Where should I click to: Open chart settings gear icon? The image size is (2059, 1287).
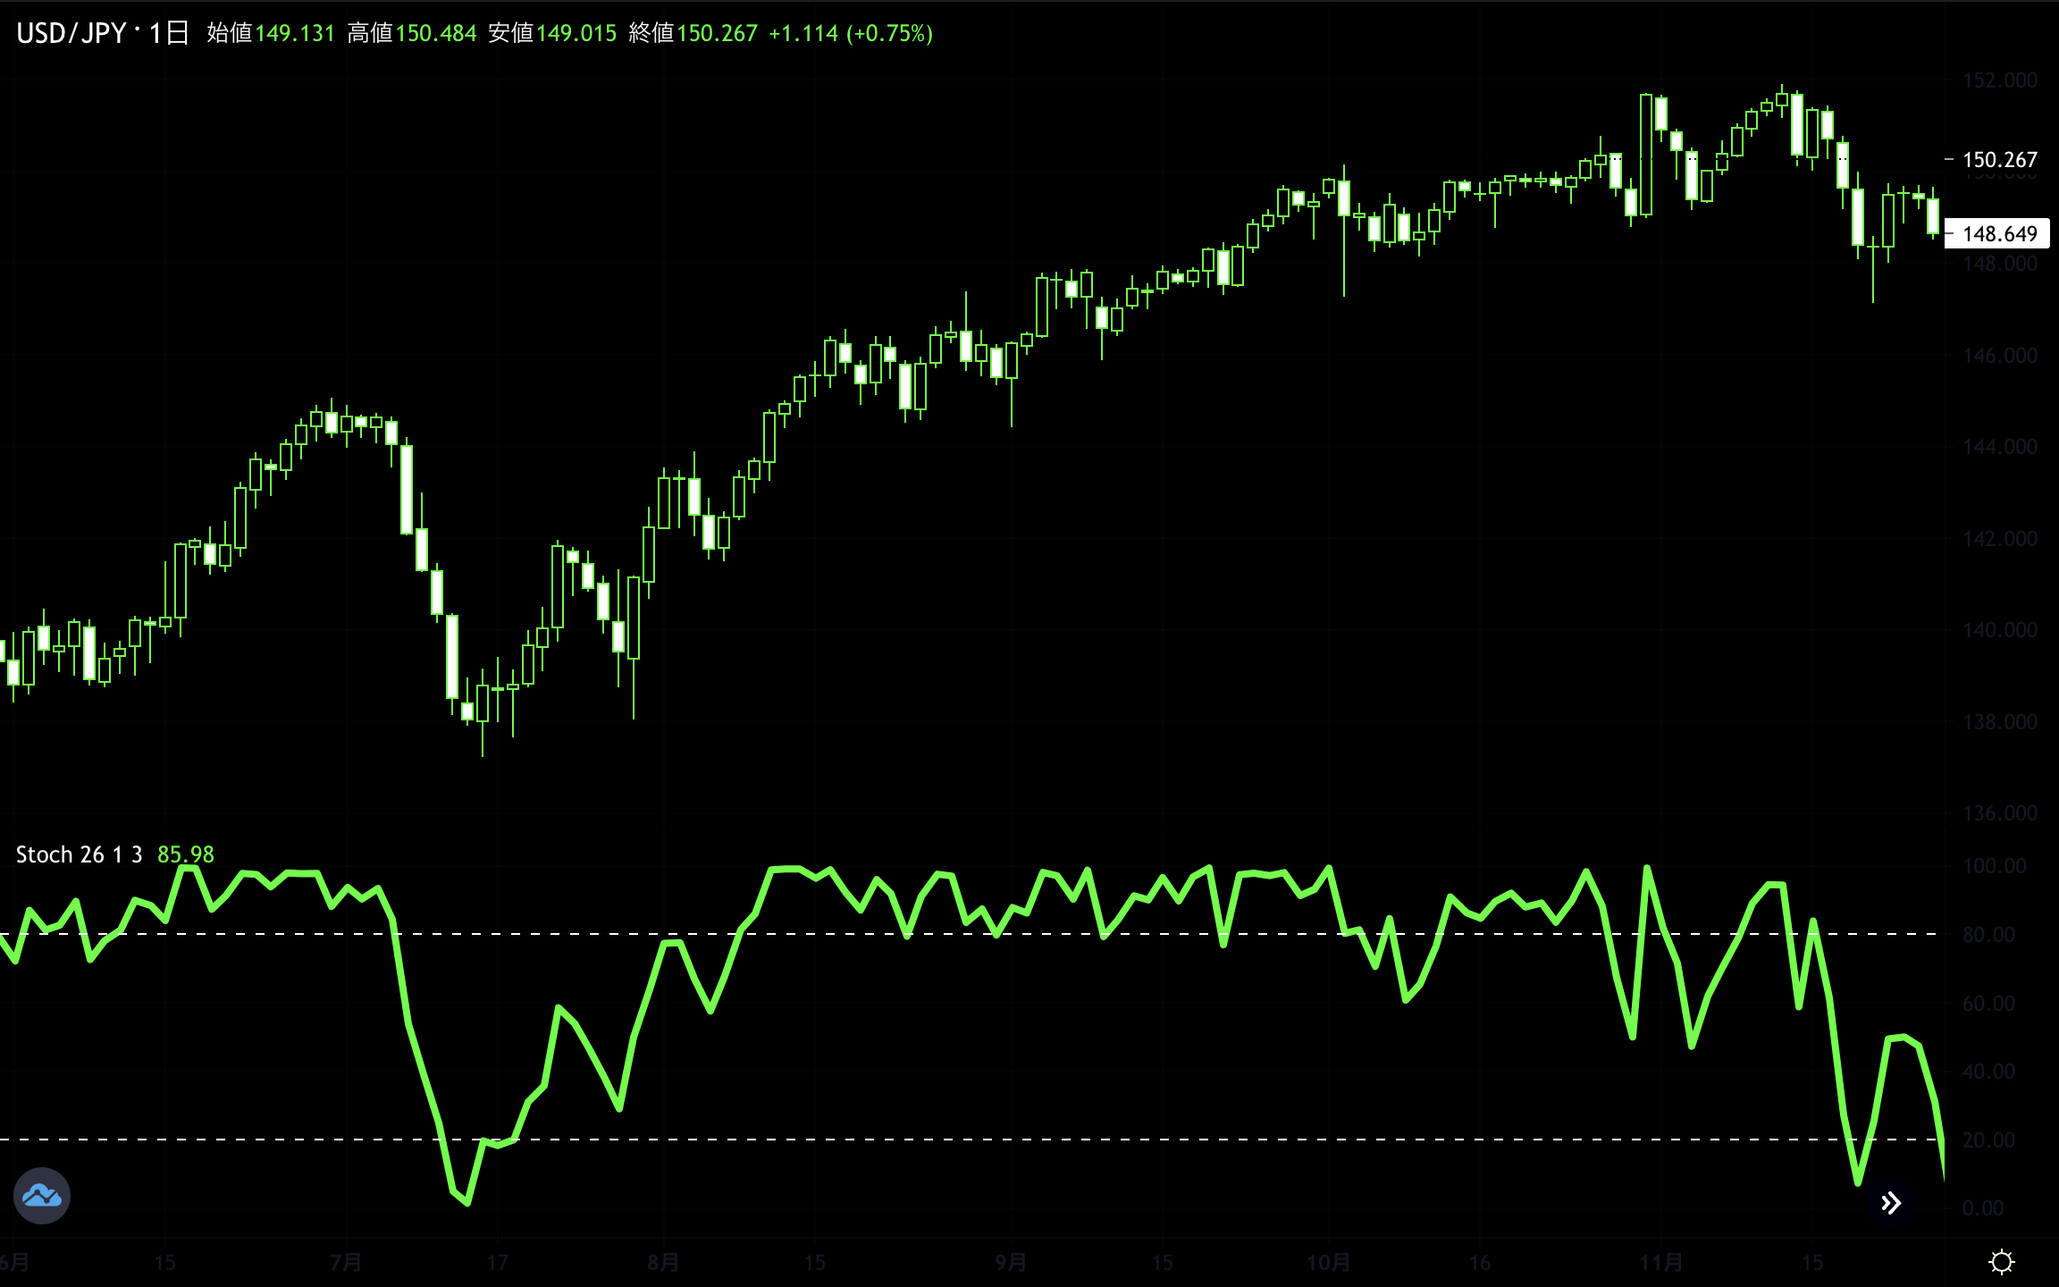[2001, 1262]
